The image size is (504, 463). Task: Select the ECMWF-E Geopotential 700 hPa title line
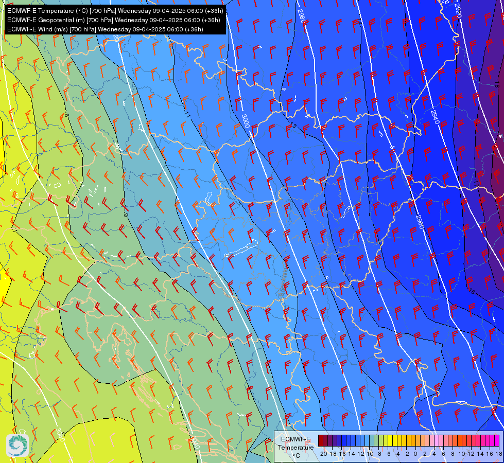[x=113, y=20]
